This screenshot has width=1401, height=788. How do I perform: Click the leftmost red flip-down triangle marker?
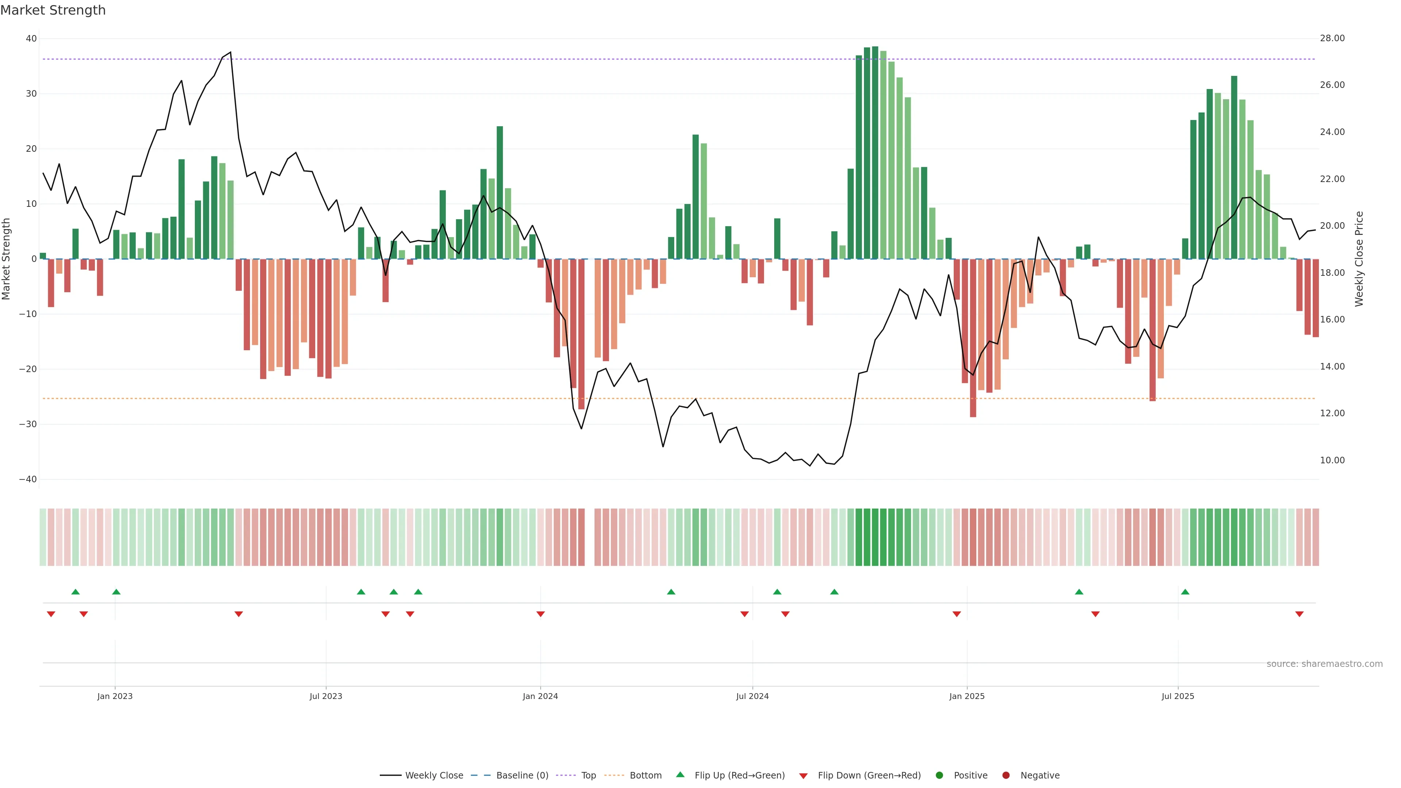(x=51, y=614)
